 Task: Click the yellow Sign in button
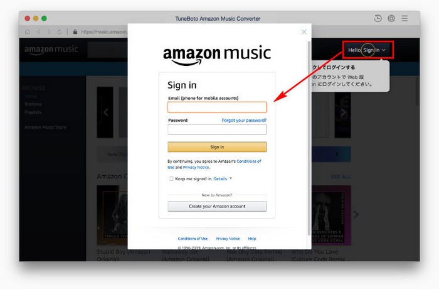pyautogui.click(x=217, y=147)
